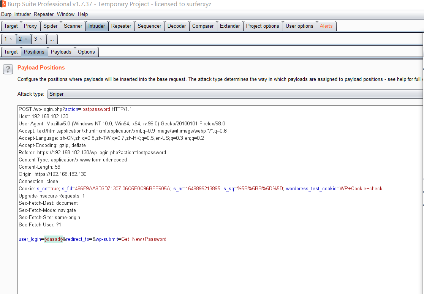This screenshot has width=424, height=294.
Task: Switch to the Repeater main tab
Action: (x=121, y=26)
